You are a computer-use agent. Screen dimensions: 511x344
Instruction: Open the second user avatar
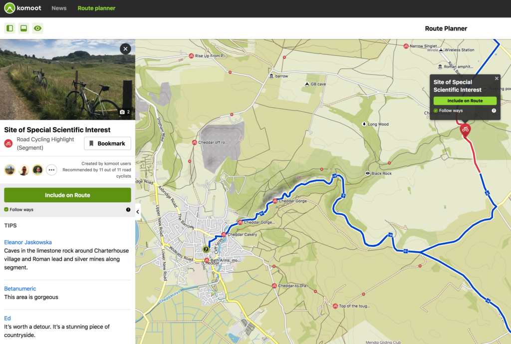point(24,170)
